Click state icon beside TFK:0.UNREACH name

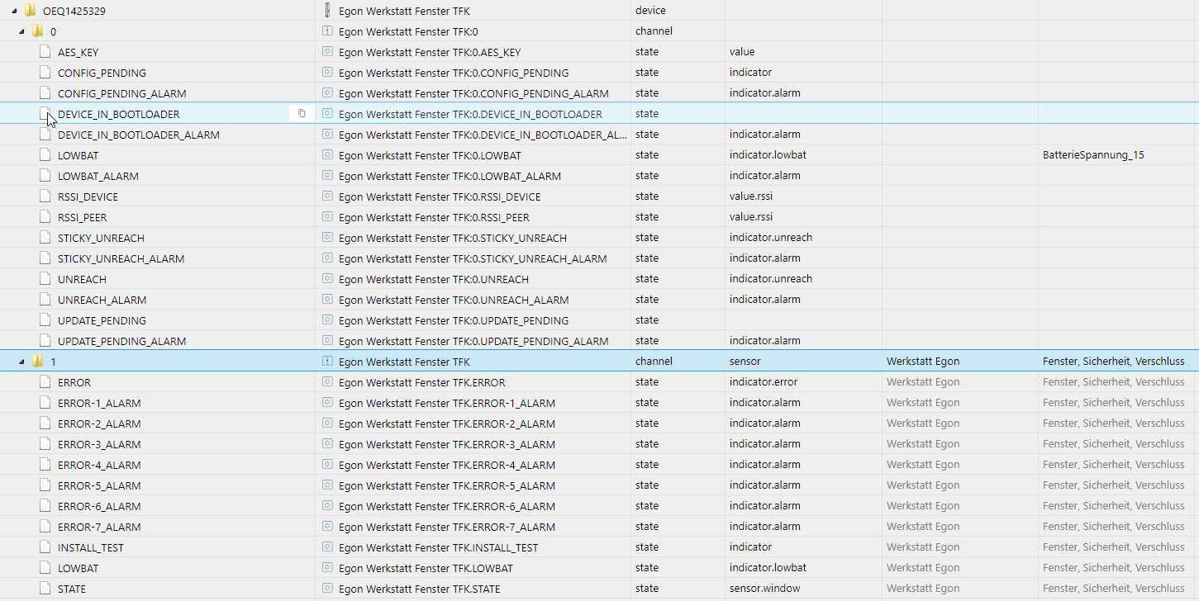(x=327, y=279)
